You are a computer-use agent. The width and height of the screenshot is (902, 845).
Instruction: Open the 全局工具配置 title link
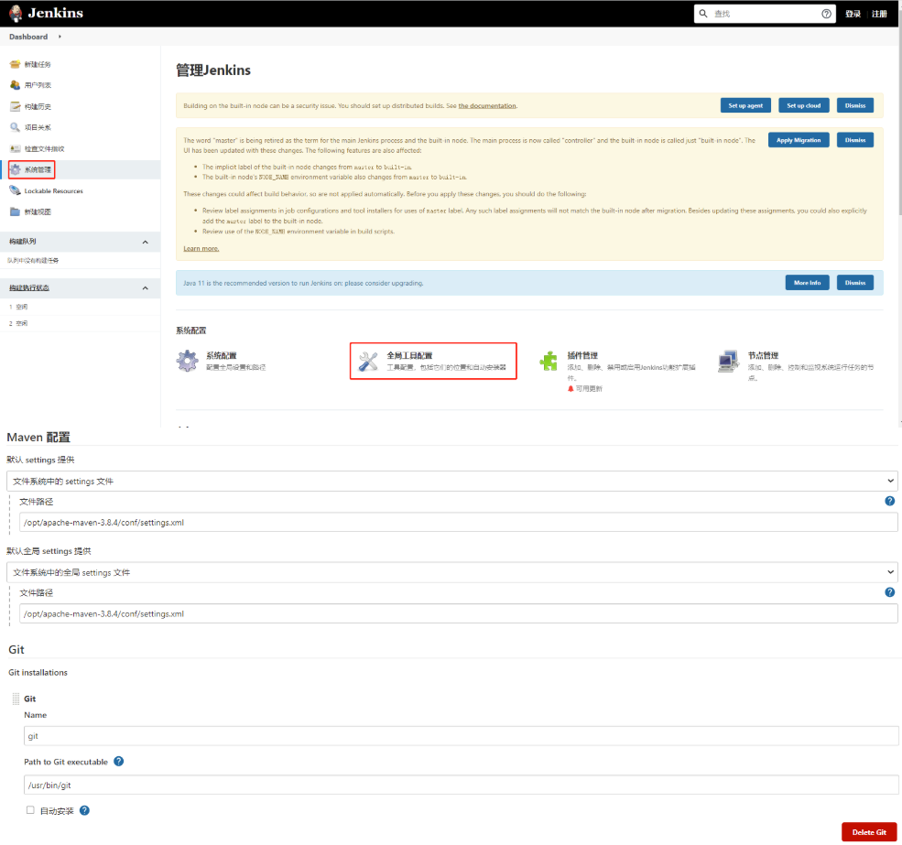(409, 355)
